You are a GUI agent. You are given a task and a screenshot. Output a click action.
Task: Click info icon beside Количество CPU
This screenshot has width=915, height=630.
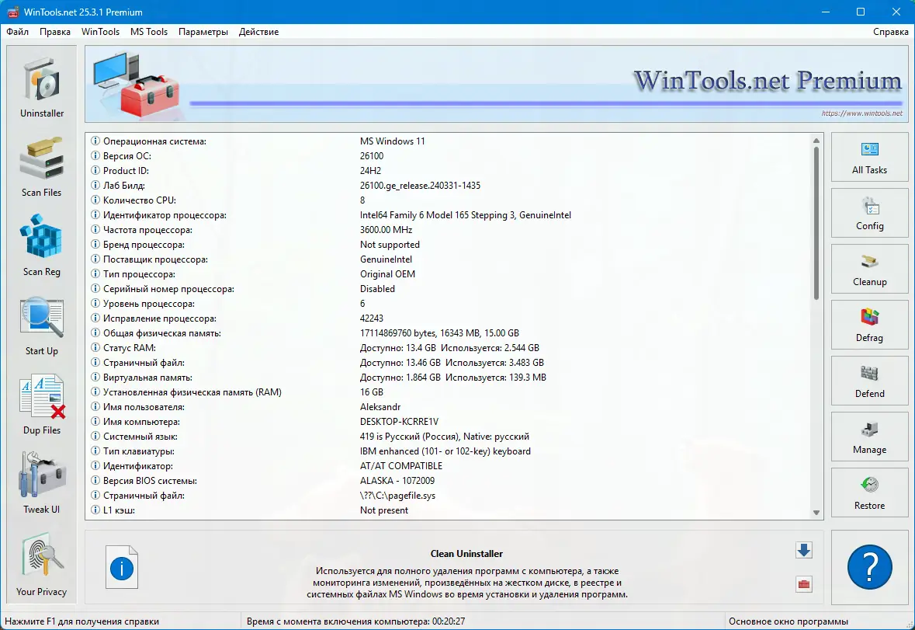tap(95, 200)
